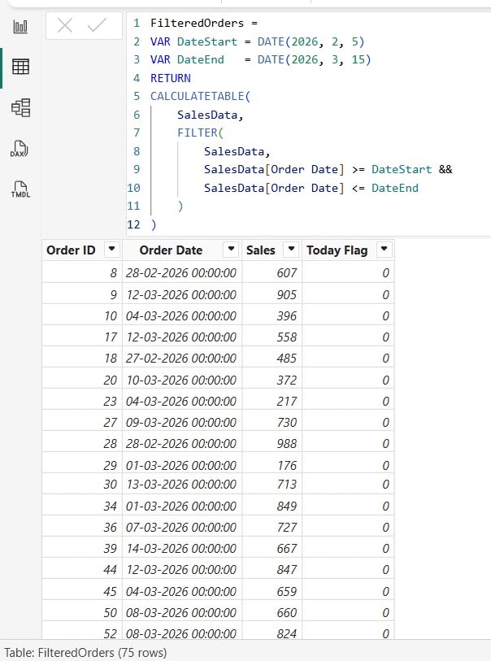Viewport: 491px width, 661px height.
Task: Select Order ID cell 10
Action: coord(82,315)
